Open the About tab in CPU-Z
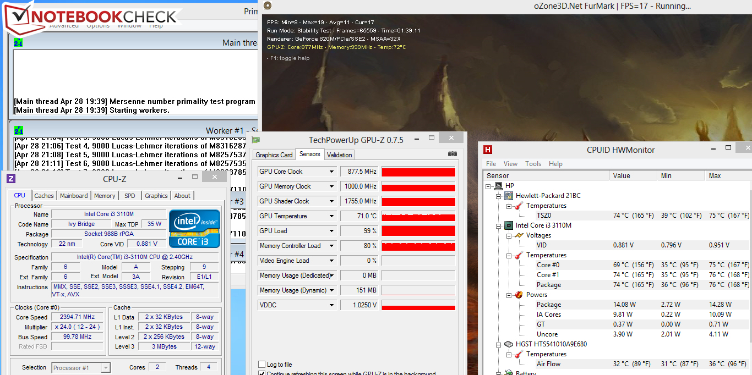752x375 pixels. coord(182,196)
